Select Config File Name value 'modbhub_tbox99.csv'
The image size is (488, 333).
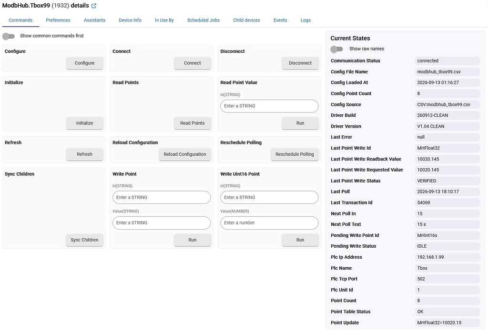[447, 71]
